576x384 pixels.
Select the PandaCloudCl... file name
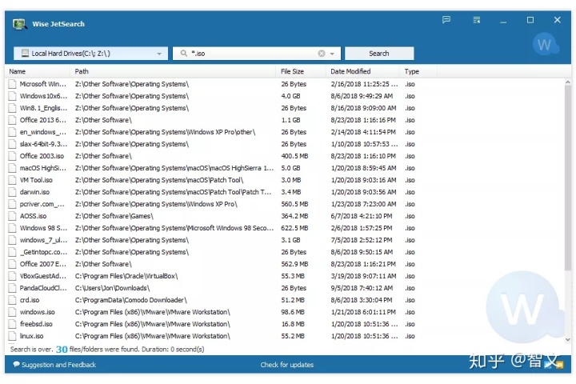[43, 288]
